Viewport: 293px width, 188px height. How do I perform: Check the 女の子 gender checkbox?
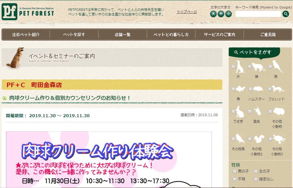[256, 171]
